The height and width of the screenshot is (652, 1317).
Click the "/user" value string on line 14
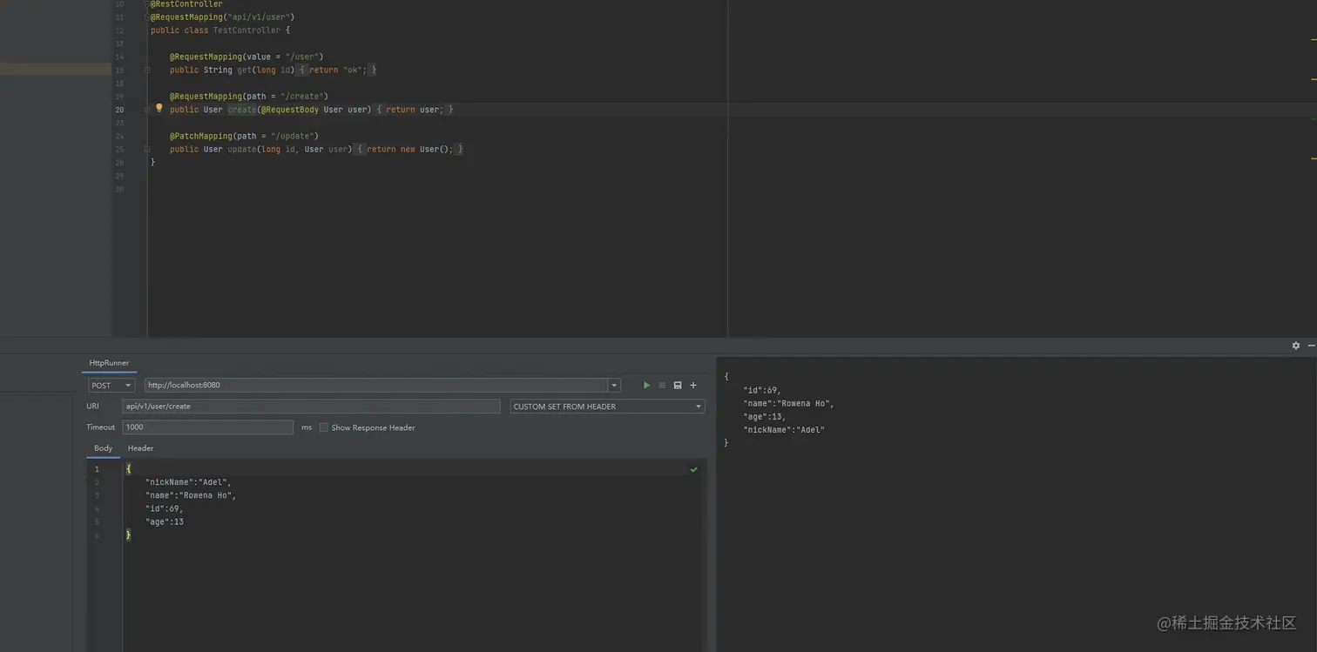tap(301, 57)
